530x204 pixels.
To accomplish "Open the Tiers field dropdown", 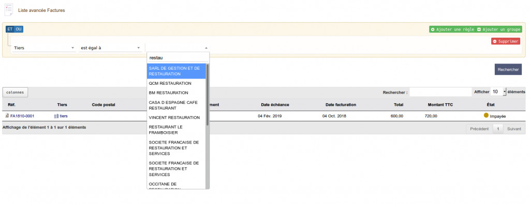I will [43, 48].
